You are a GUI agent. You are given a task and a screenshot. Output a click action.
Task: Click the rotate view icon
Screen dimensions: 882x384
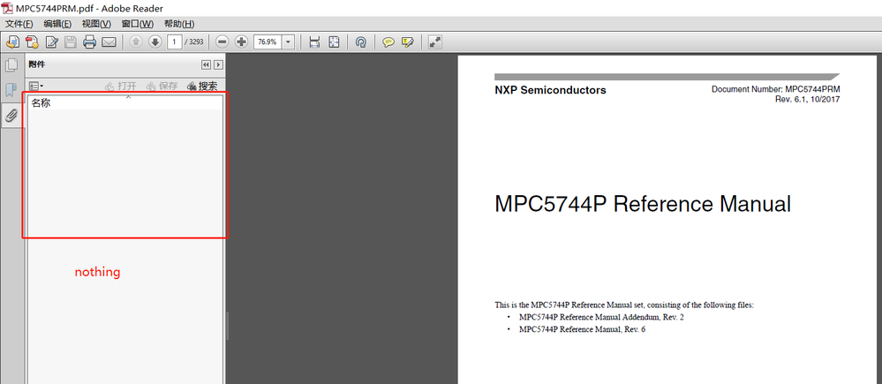(361, 41)
